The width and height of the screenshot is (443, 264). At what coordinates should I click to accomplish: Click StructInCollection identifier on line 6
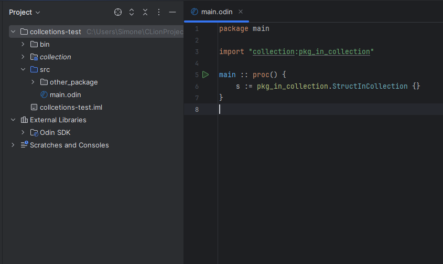(x=370, y=86)
